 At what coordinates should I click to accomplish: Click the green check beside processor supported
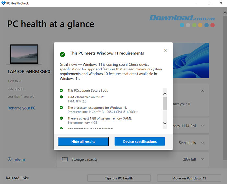click(x=61, y=107)
